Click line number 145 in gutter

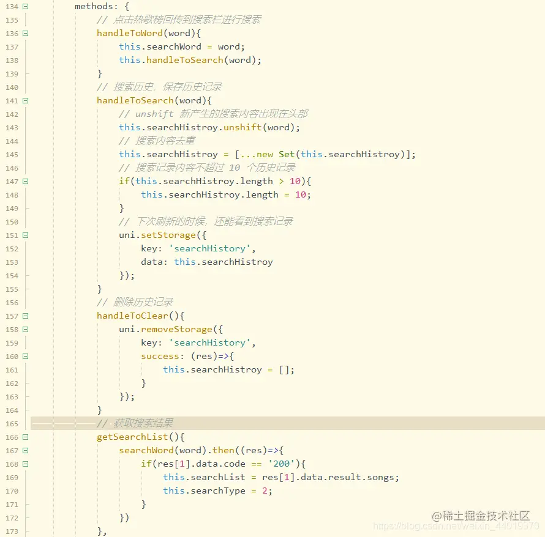(x=12, y=155)
